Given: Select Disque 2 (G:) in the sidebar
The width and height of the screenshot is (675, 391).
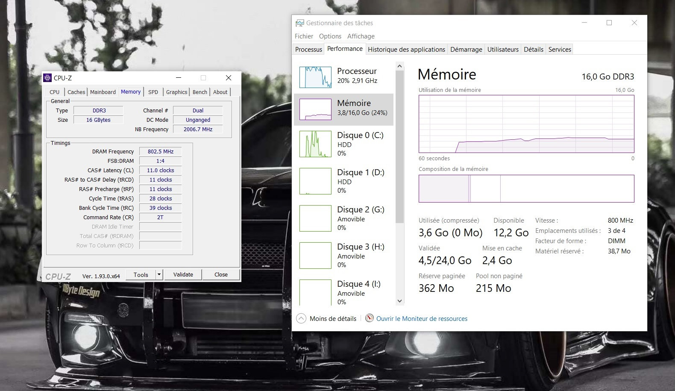Looking at the screenshot, I should pyautogui.click(x=344, y=218).
